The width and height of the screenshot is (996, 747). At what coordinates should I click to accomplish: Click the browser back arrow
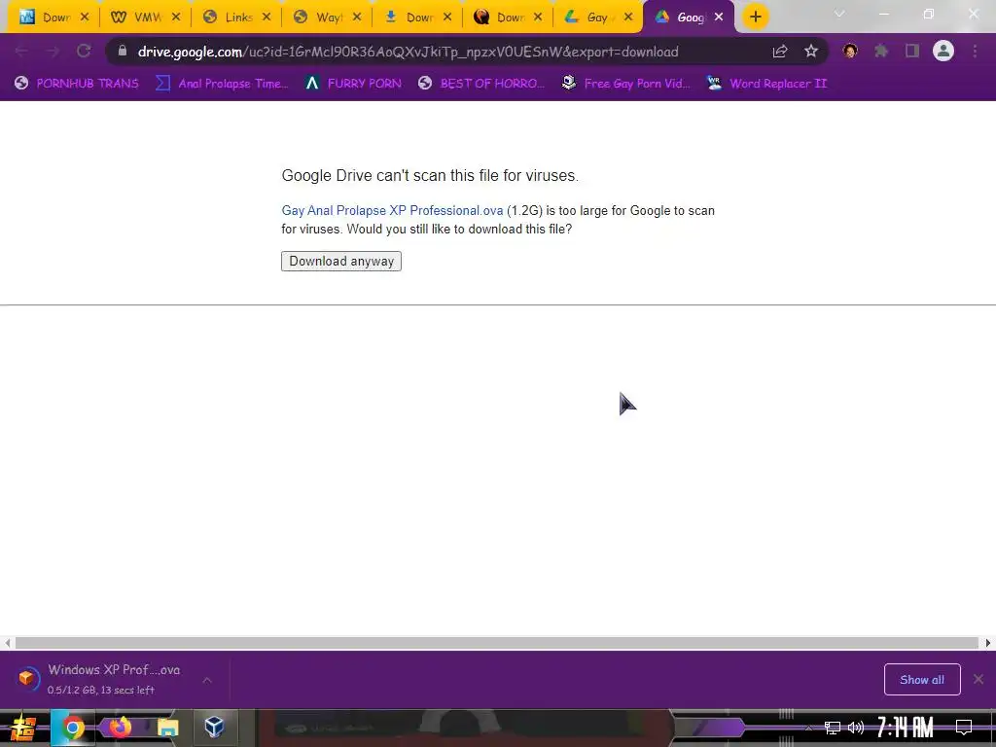pyautogui.click(x=21, y=52)
